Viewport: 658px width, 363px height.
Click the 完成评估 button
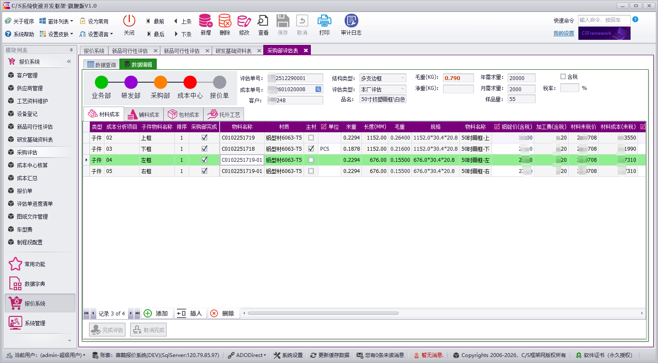pos(107,330)
